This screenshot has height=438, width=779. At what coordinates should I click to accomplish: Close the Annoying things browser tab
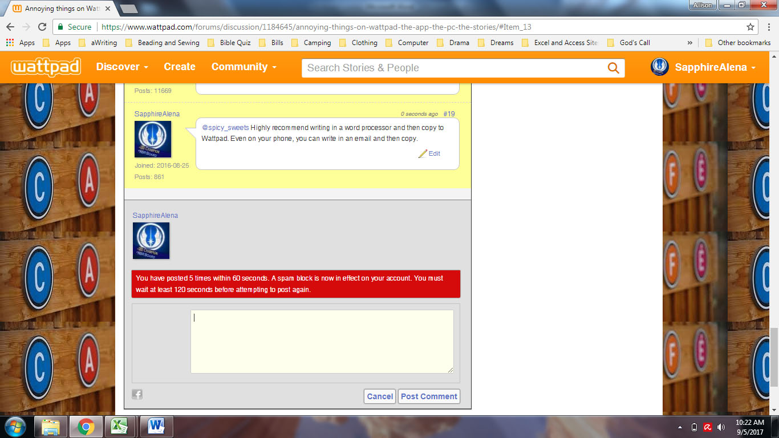tap(108, 9)
